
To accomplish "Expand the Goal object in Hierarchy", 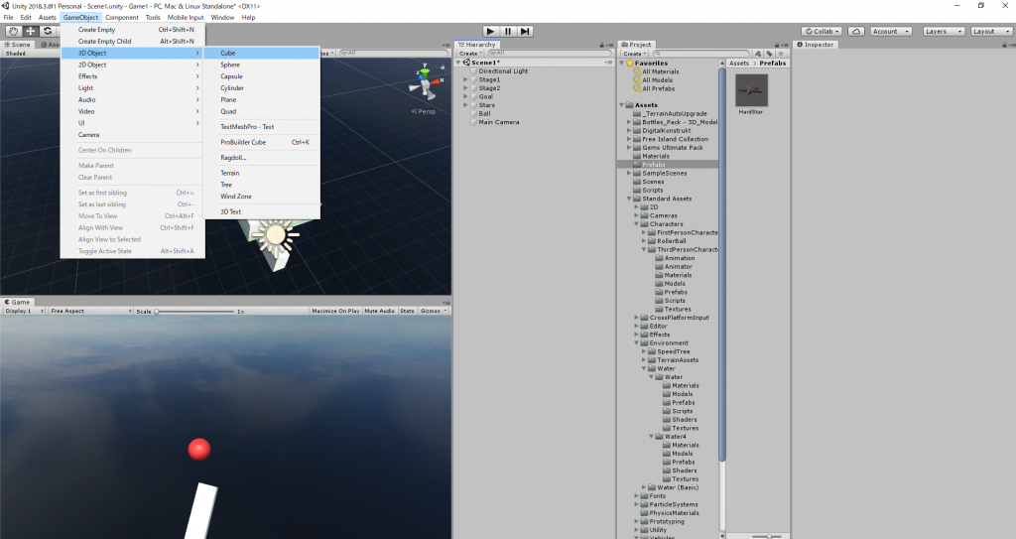I will 465,96.
